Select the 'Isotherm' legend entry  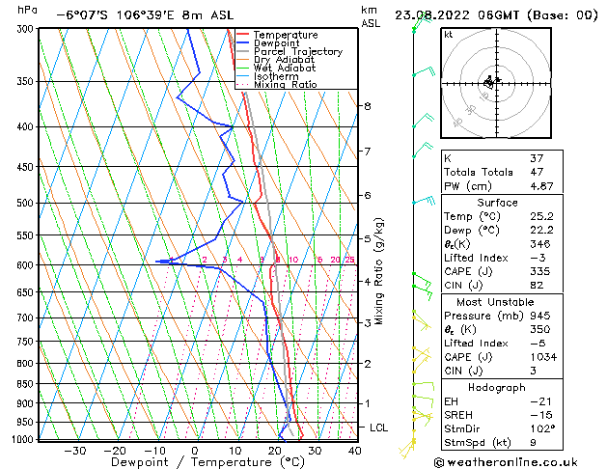[276, 76]
